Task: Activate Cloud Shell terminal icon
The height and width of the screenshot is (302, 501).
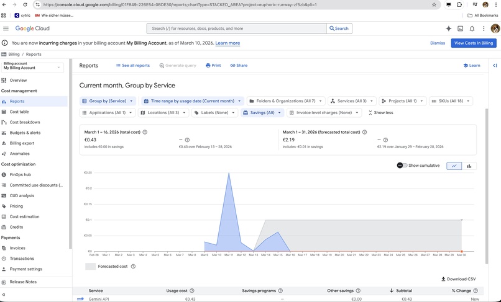Action: [x=461, y=29]
